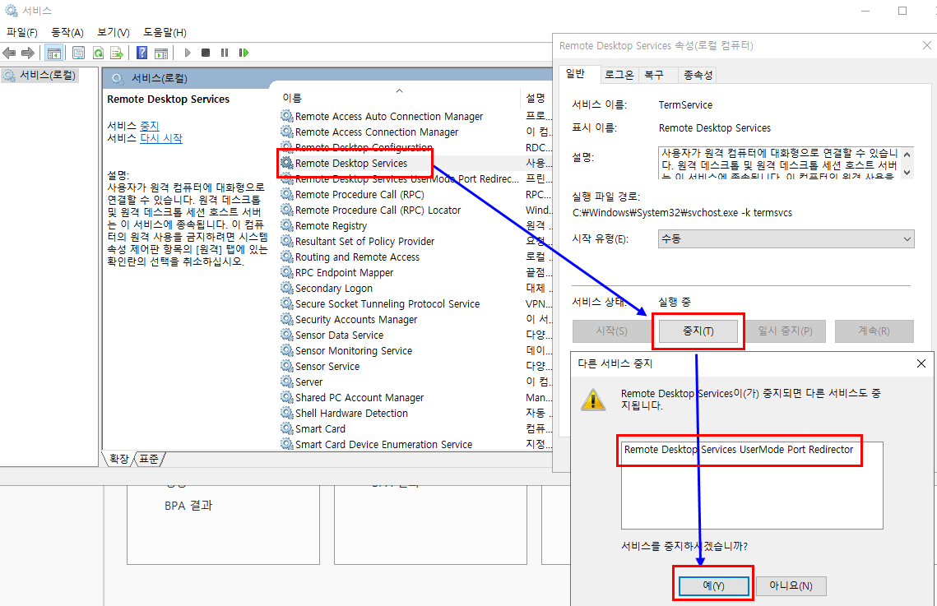Open 도움말(H) menu

tap(165, 32)
